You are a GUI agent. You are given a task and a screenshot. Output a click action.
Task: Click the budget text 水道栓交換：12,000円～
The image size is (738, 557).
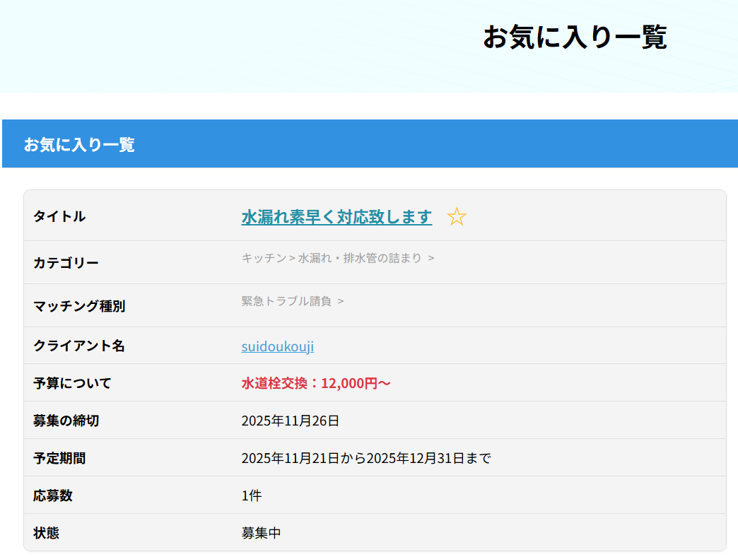(x=316, y=383)
